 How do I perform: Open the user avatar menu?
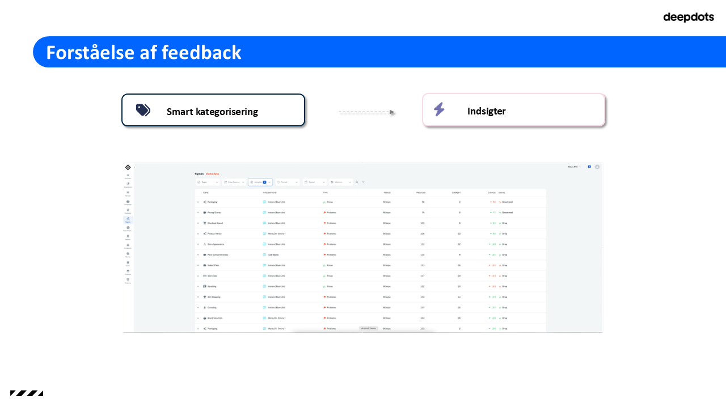pyautogui.click(x=597, y=167)
